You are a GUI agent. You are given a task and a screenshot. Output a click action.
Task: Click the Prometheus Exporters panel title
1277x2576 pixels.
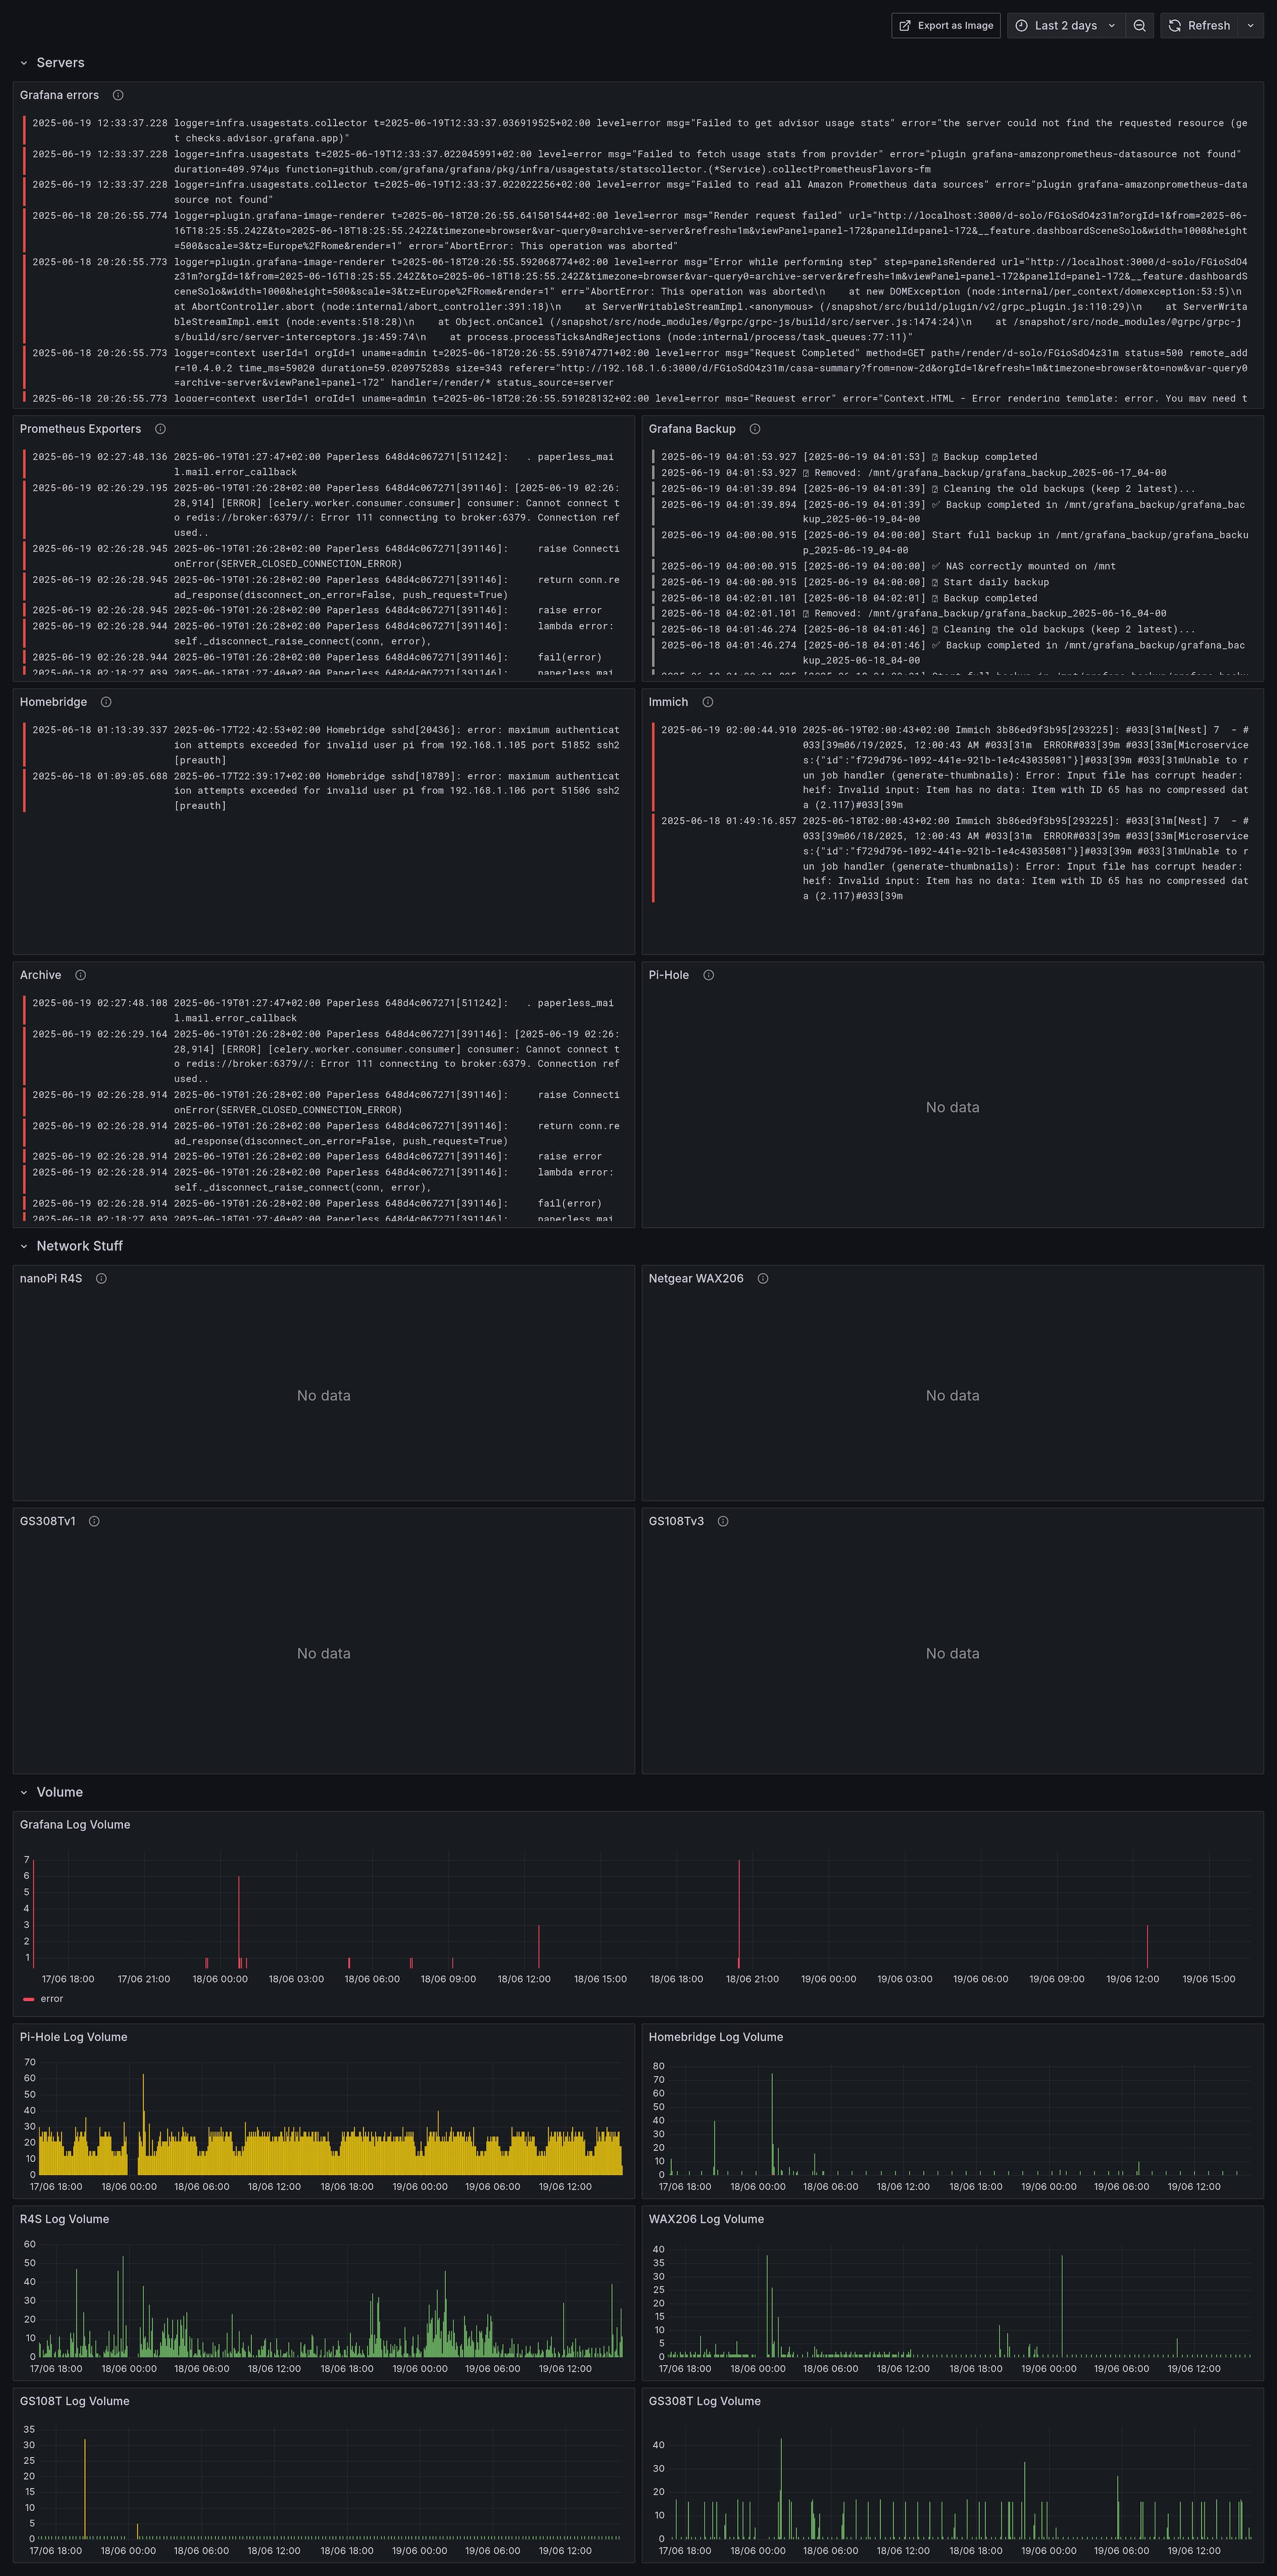point(80,429)
